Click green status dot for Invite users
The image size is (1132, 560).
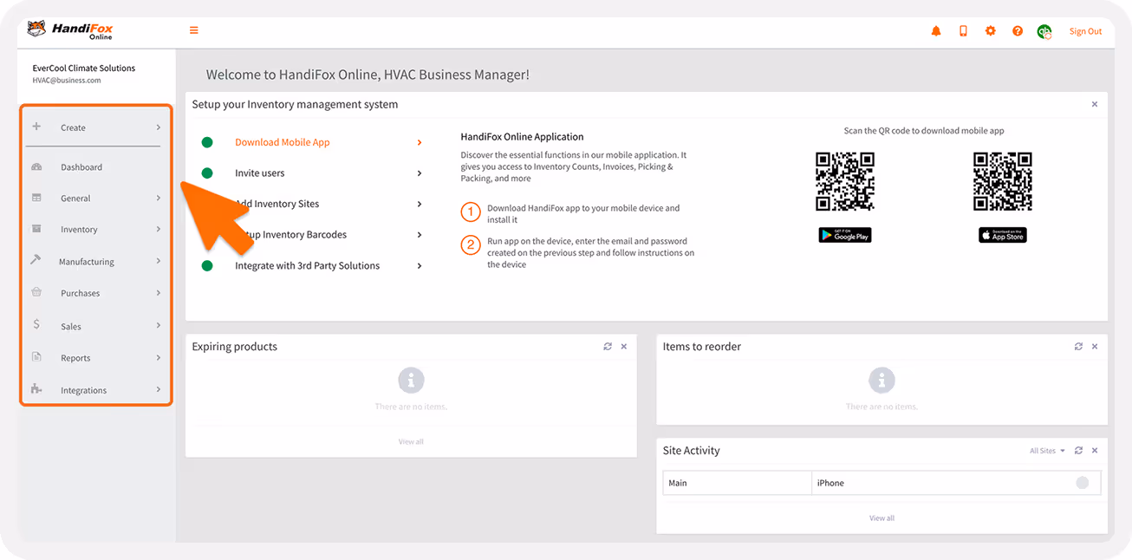click(207, 173)
